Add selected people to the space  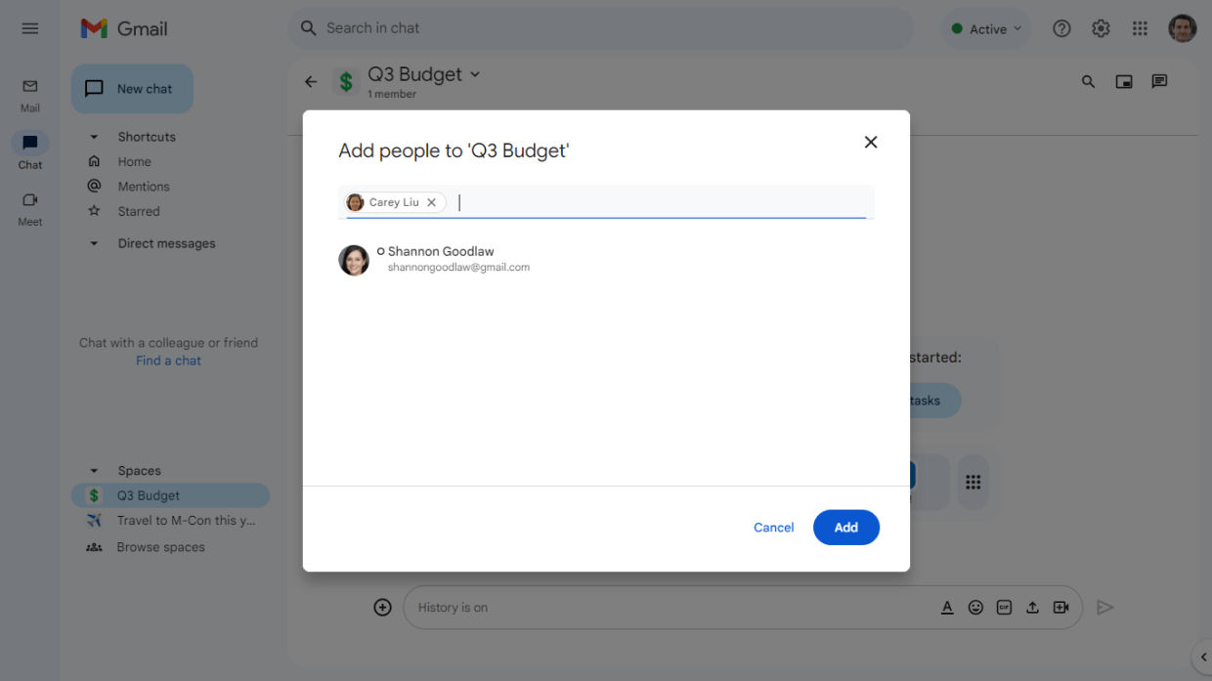(x=845, y=527)
